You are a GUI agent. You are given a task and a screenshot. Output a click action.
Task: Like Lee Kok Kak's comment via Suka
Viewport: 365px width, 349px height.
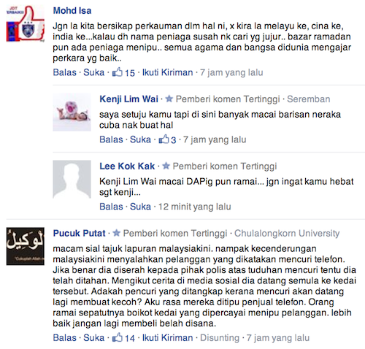[140, 207]
